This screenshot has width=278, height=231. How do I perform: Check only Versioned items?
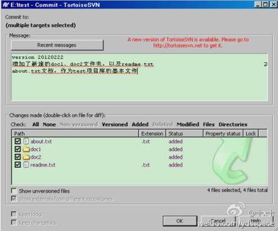(x=115, y=124)
